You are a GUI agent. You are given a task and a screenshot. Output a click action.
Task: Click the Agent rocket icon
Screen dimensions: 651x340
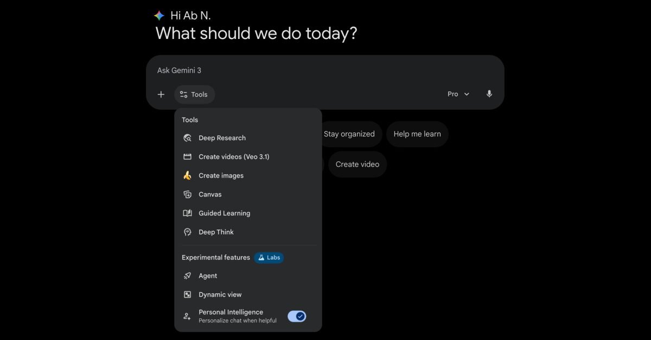click(x=188, y=276)
